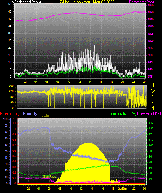Click the "Windspeed (mph)" chart title
Image resolution: width=162 pixels, height=193 pixels.
tap(26, 2)
